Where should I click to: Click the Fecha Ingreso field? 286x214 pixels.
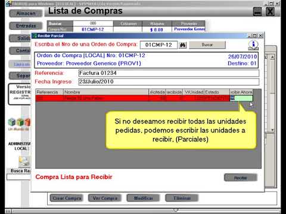[x=169, y=81]
